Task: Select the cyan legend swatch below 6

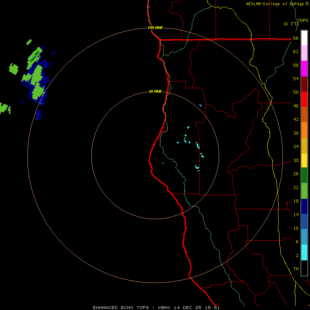Action: (x=304, y=252)
